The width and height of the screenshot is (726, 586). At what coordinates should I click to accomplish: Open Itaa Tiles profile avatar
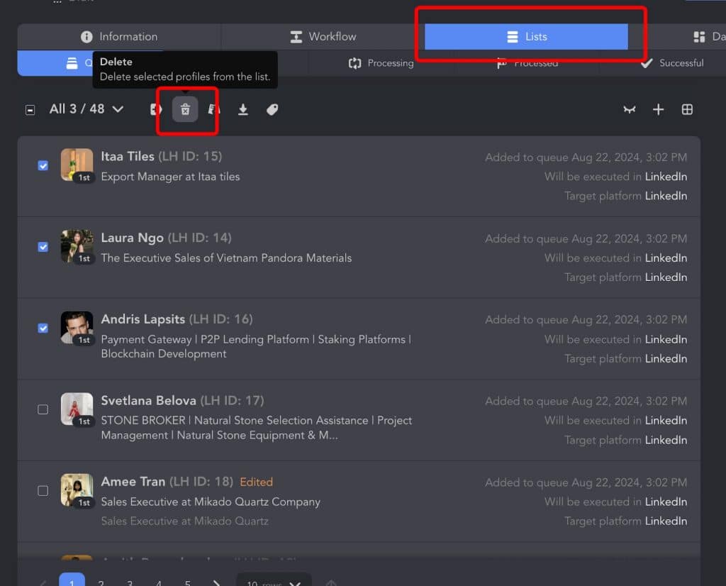click(x=77, y=165)
